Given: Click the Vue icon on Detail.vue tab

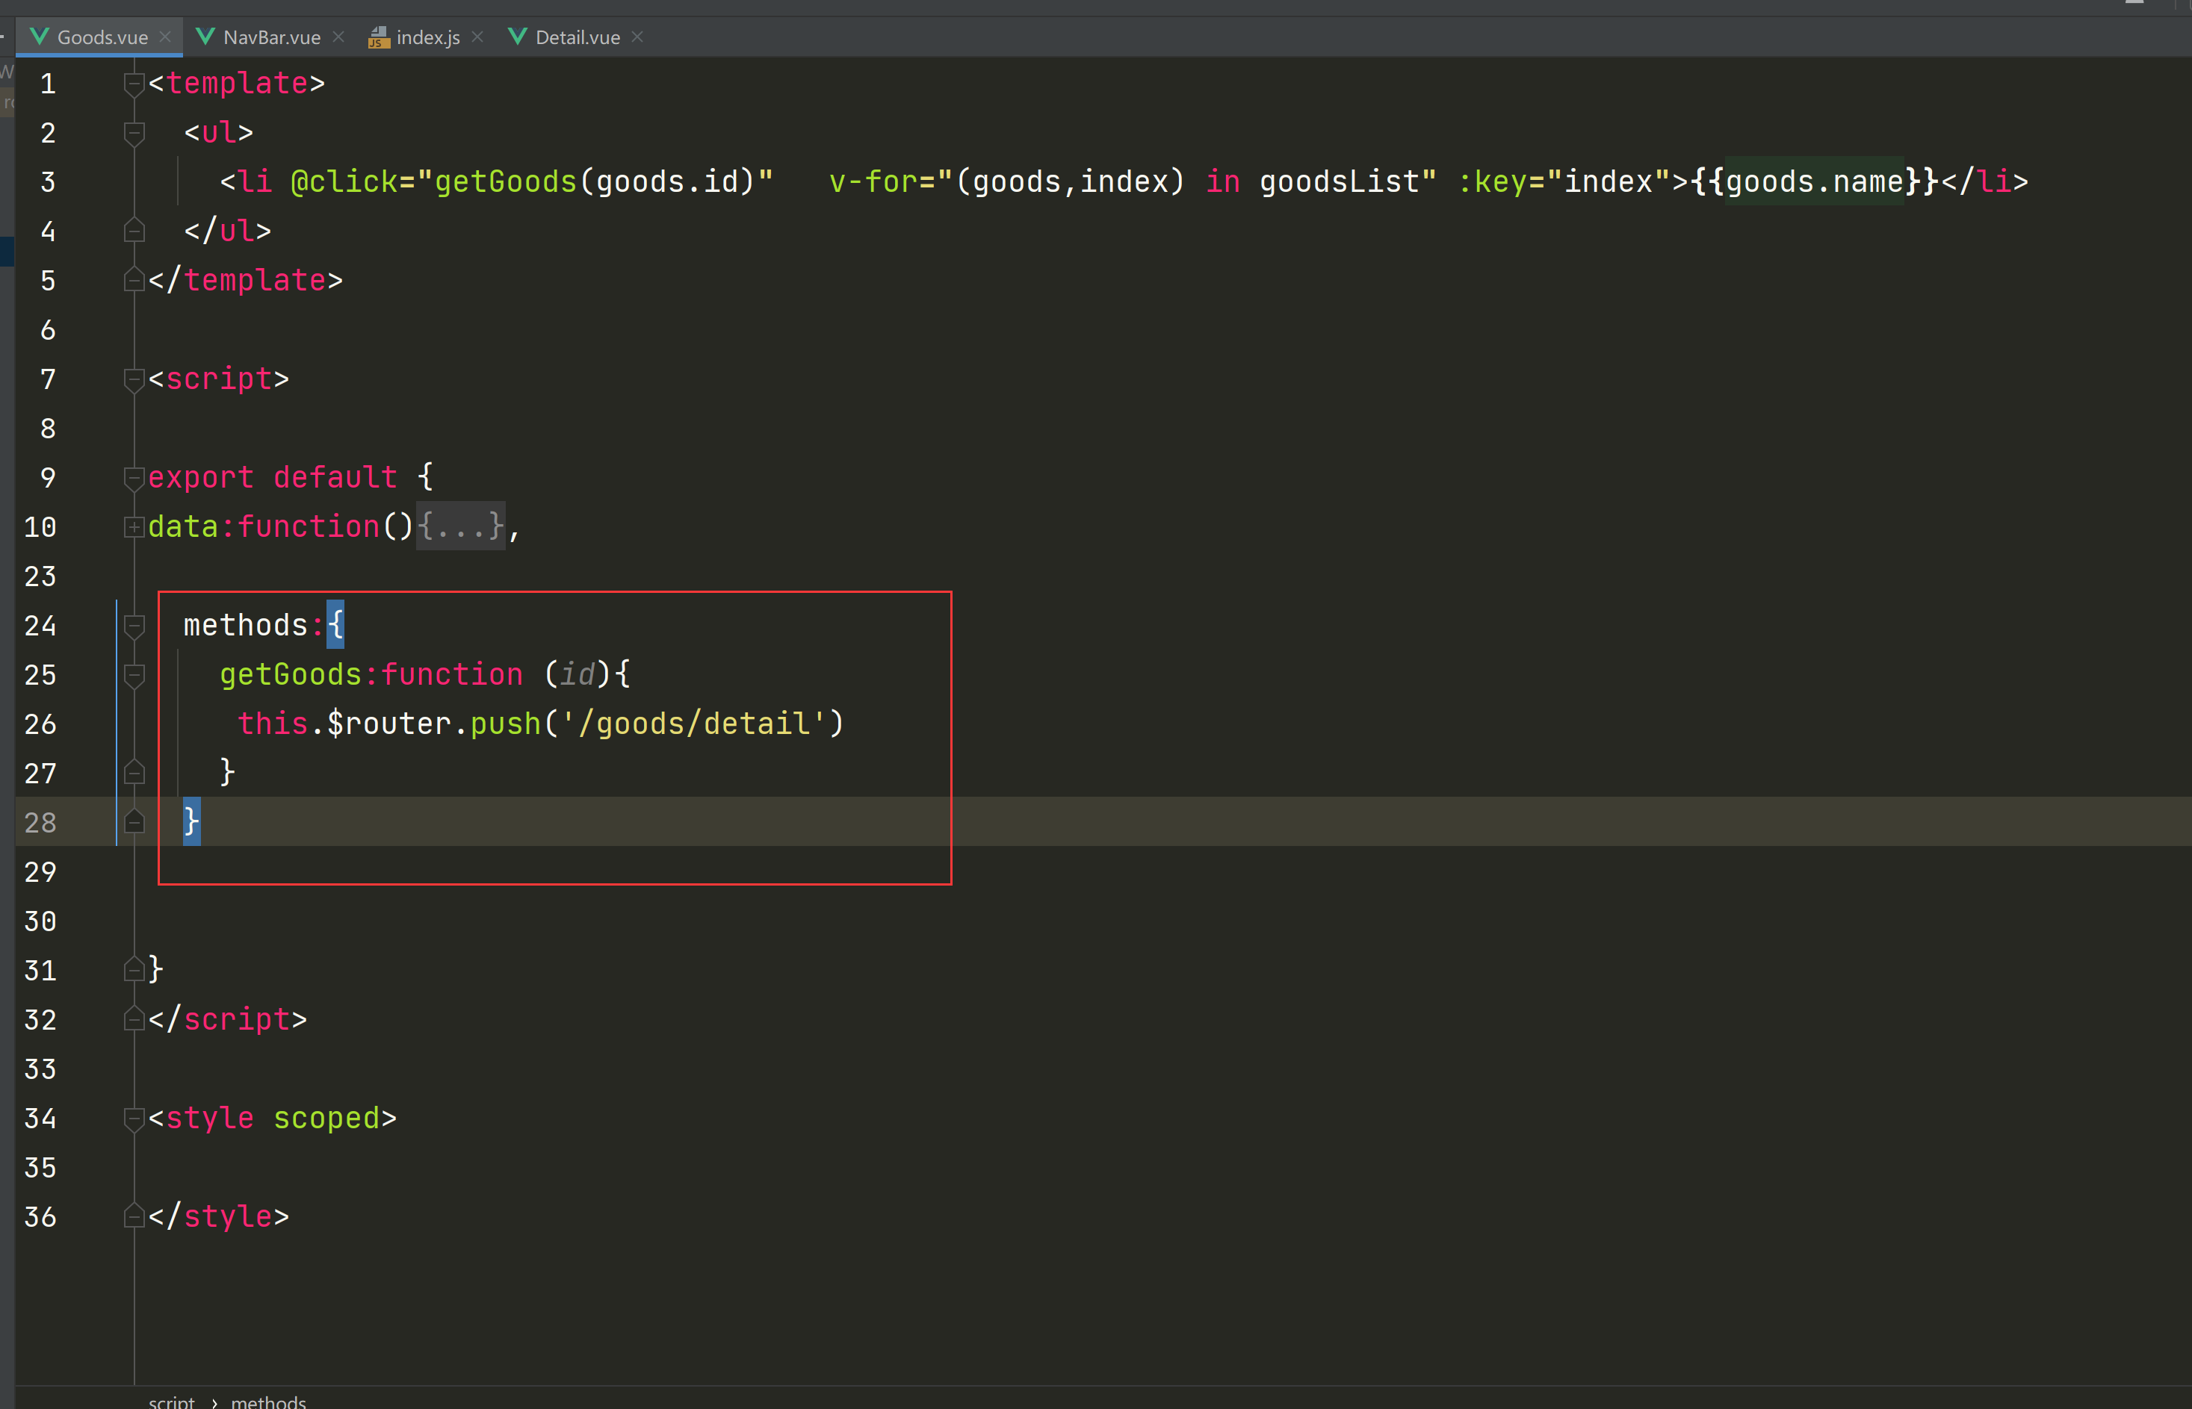Looking at the screenshot, I should (x=518, y=37).
